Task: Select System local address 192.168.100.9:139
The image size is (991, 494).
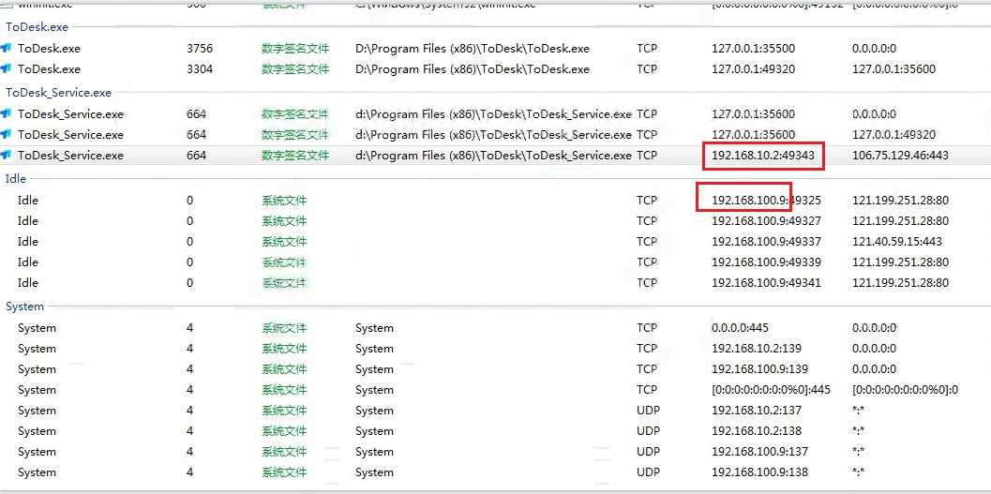Action: (759, 369)
